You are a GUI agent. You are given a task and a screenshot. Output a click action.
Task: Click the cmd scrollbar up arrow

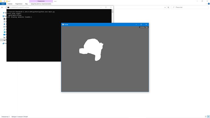coord(113,10)
